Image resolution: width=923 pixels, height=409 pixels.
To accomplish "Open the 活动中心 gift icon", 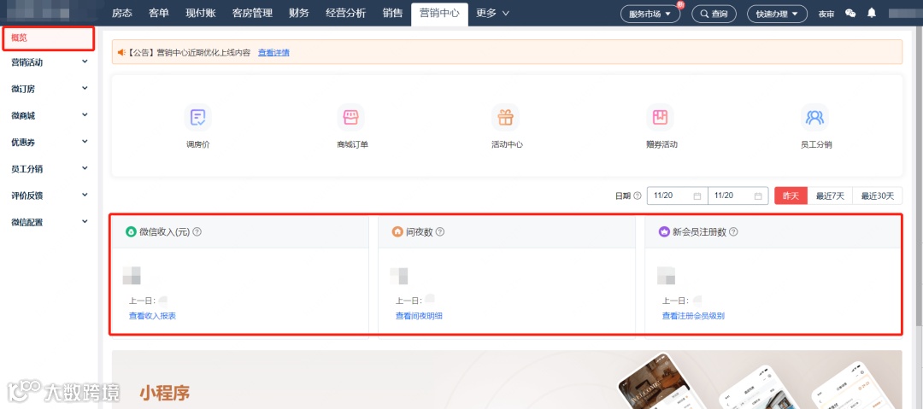I will click(506, 117).
